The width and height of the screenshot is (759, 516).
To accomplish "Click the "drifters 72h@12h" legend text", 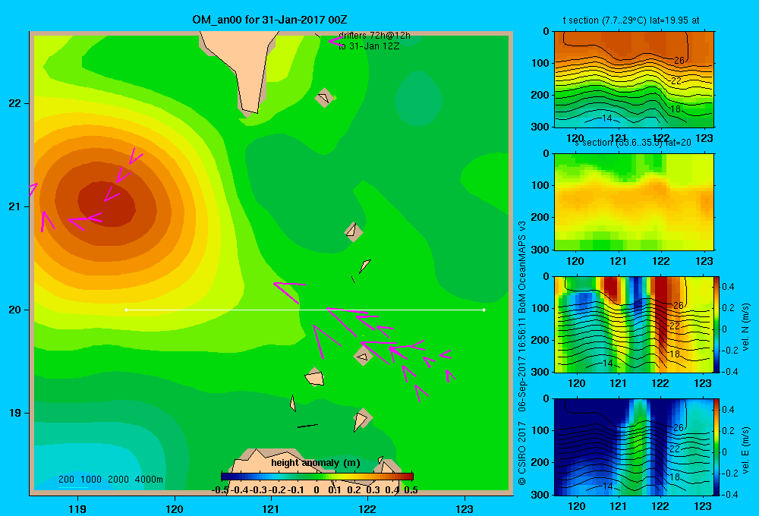I will click(374, 36).
